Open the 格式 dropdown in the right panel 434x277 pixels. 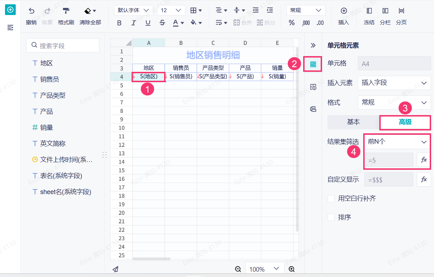tap(394, 103)
